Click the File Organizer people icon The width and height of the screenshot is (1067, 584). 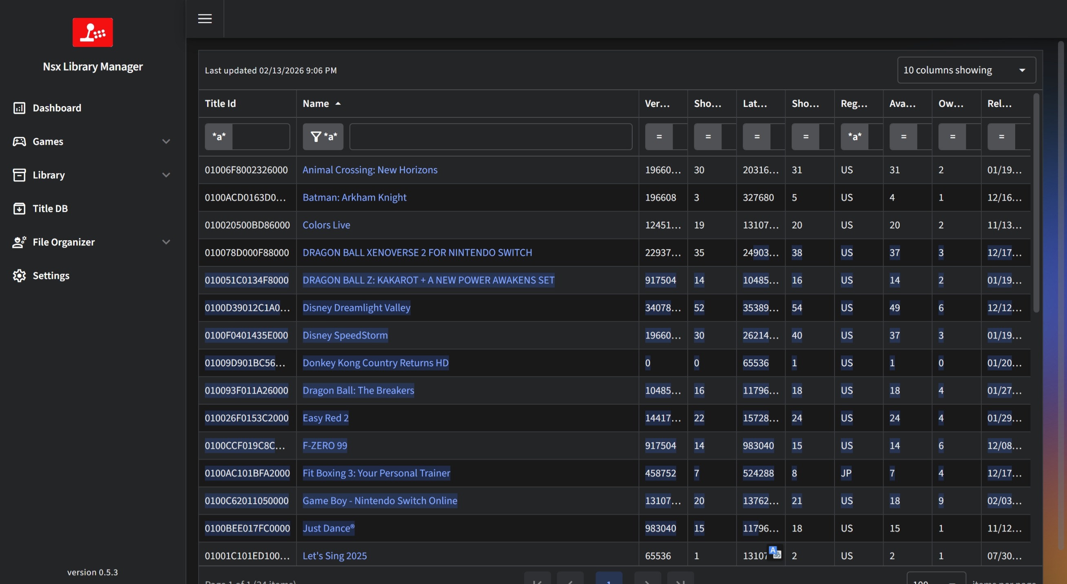coord(19,242)
